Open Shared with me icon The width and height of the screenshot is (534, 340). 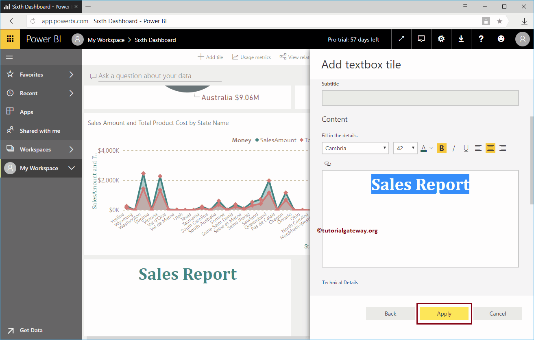(x=11, y=130)
